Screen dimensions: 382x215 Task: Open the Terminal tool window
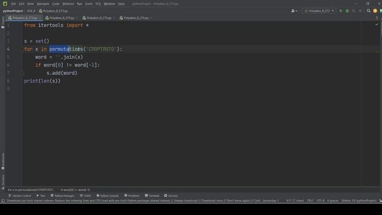(152, 196)
